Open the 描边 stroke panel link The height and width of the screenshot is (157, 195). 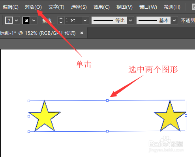point(49,21)
